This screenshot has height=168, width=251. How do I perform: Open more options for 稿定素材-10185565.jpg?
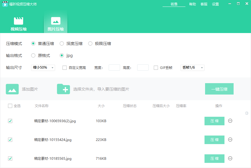(230, 159)
